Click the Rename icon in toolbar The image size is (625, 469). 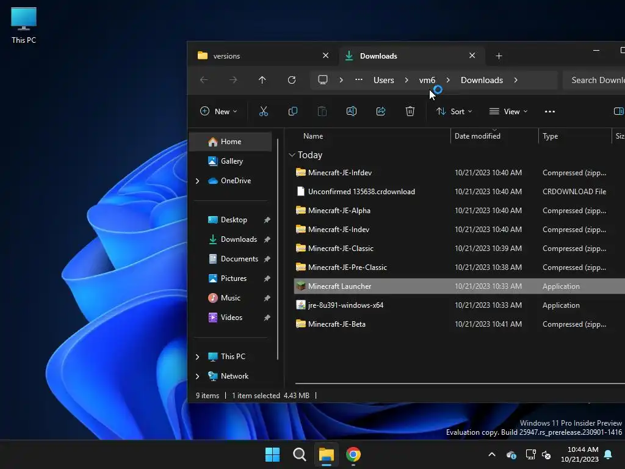352,111
